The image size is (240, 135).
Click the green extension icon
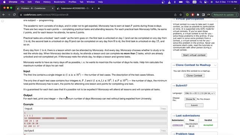(187, 15)
